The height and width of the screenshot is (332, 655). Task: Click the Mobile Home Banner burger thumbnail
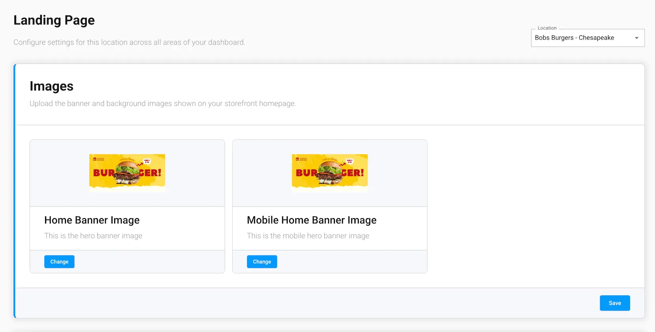[330, 173]
